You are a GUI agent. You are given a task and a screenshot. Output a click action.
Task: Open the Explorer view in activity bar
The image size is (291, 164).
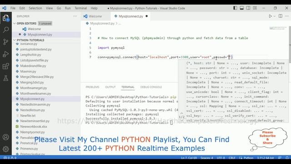(6, 18)
